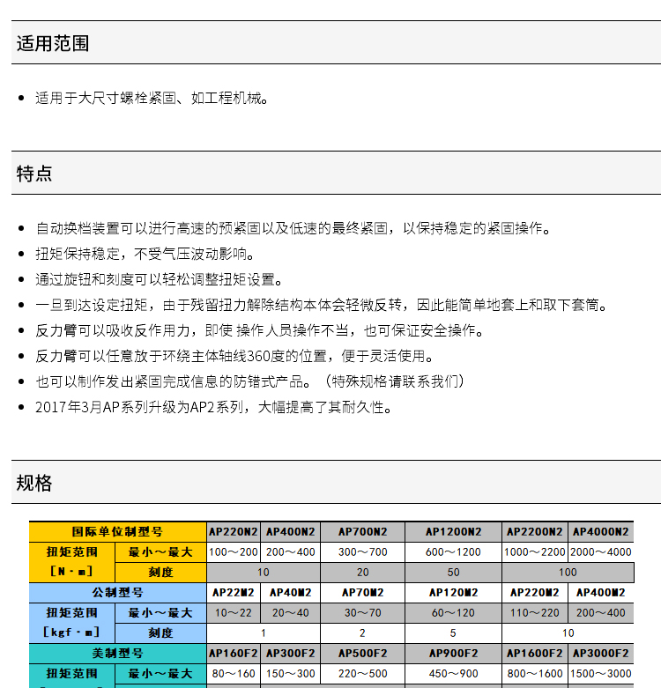Screen dimensions: 661x688
Task: Click the 国际单位制型号 header cell
Action: 117,532
